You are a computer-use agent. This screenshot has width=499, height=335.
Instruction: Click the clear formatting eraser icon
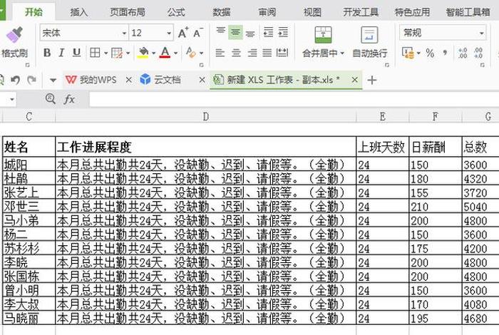tap(191, 53)
